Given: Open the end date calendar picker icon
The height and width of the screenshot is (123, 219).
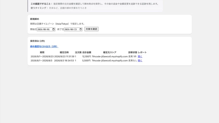Looking at the screenshot, I should coord(80,29).
